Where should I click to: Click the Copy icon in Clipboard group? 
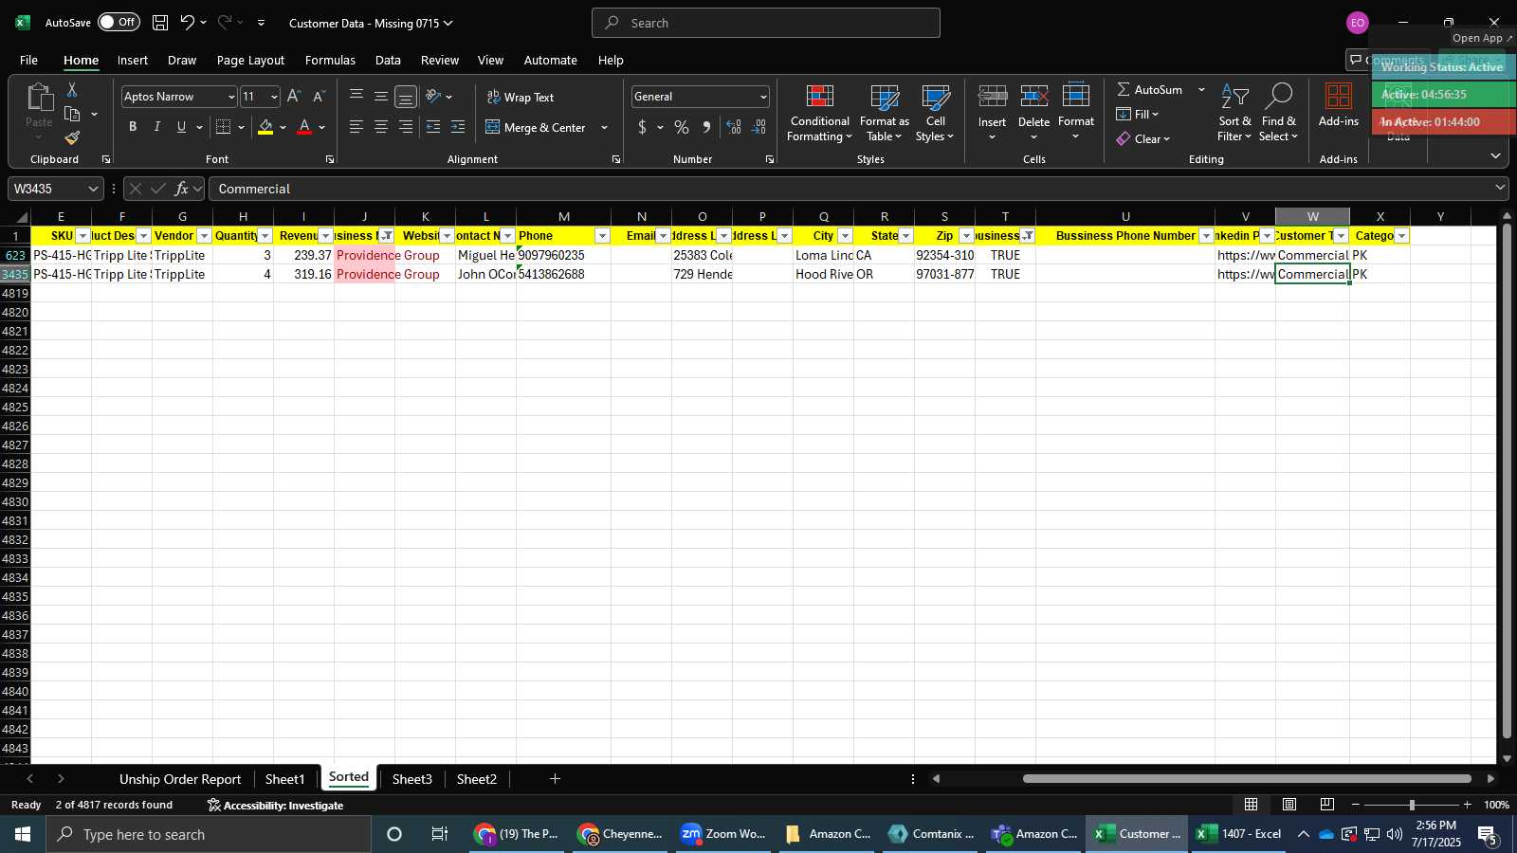(x=72, y=115)
